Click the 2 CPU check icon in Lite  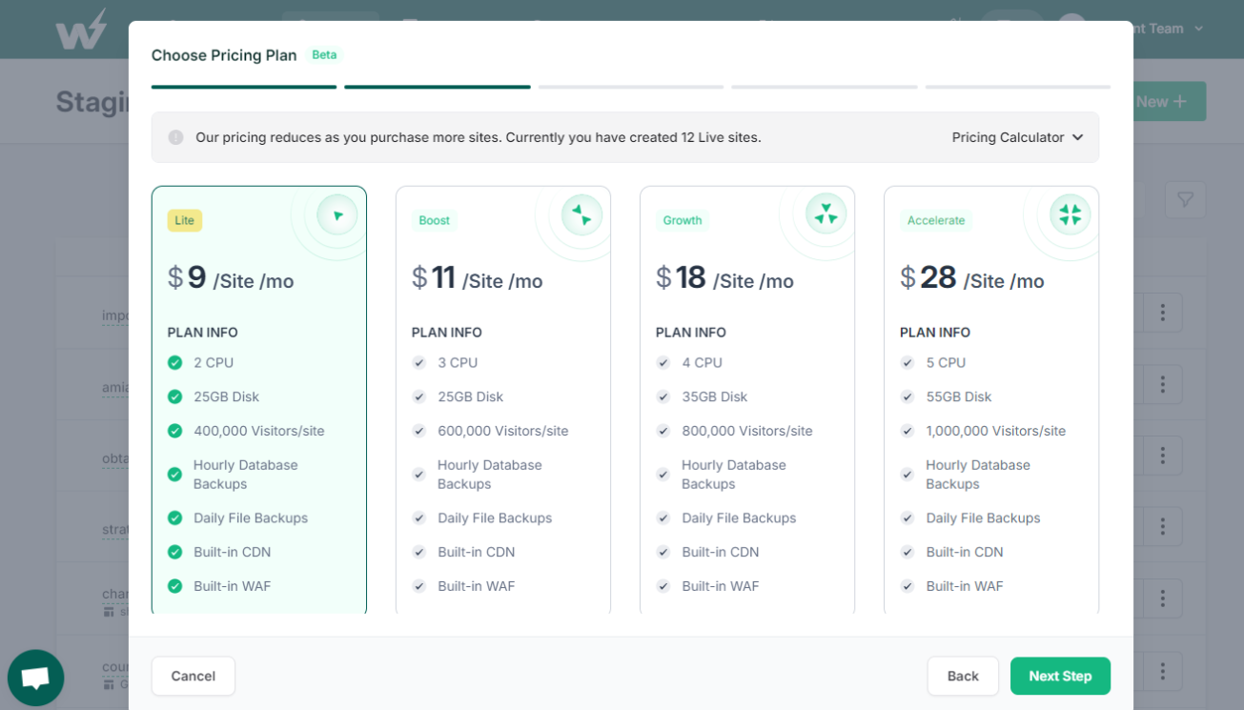coord(174,363)
